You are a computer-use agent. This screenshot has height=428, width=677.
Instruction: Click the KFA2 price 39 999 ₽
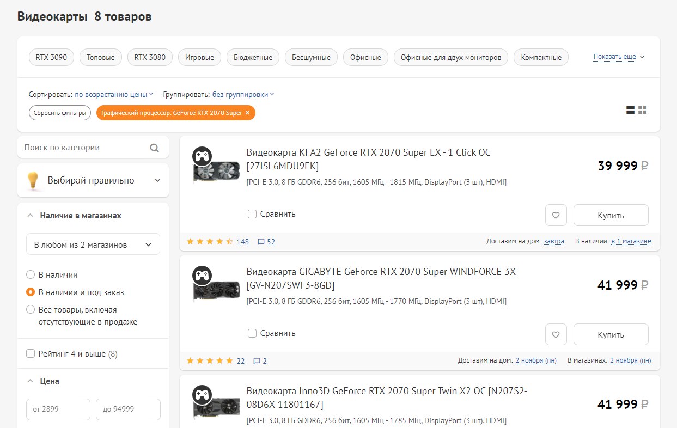pos(623,166)
